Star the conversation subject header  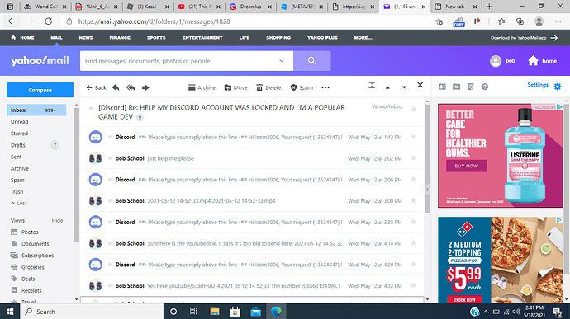414,110
